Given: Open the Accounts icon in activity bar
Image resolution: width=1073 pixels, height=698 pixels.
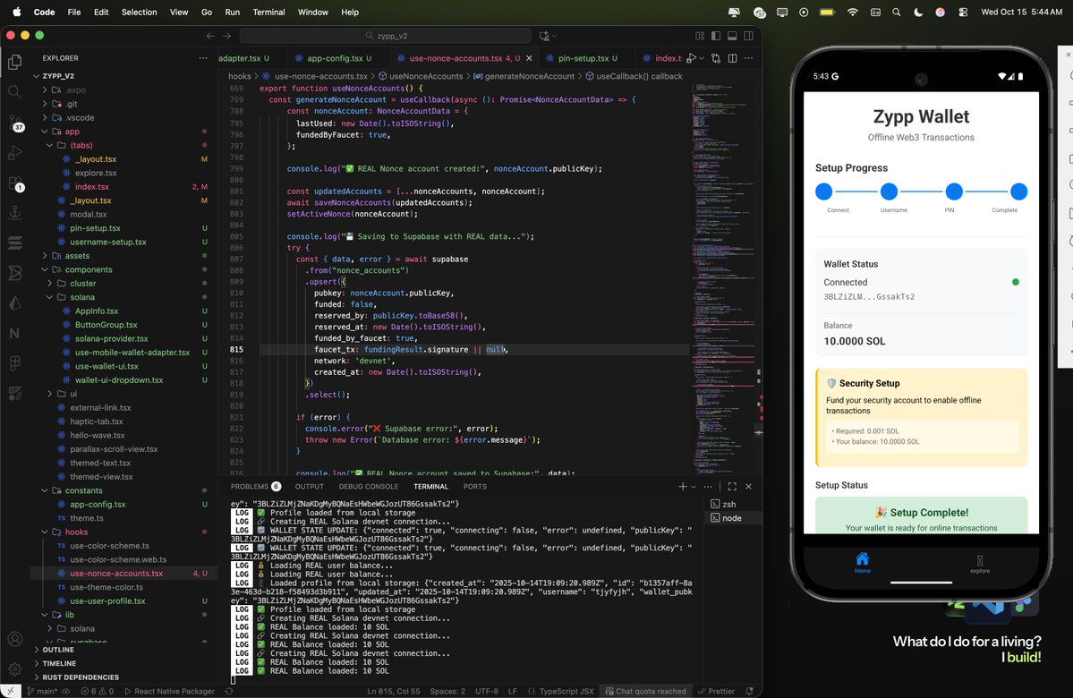Looking at the screenshot, I should point(14,639).
